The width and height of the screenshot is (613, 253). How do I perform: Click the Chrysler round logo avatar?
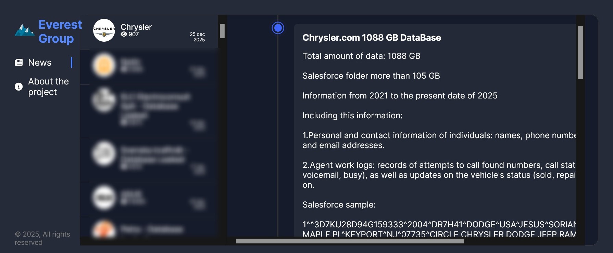pos(104,30)
